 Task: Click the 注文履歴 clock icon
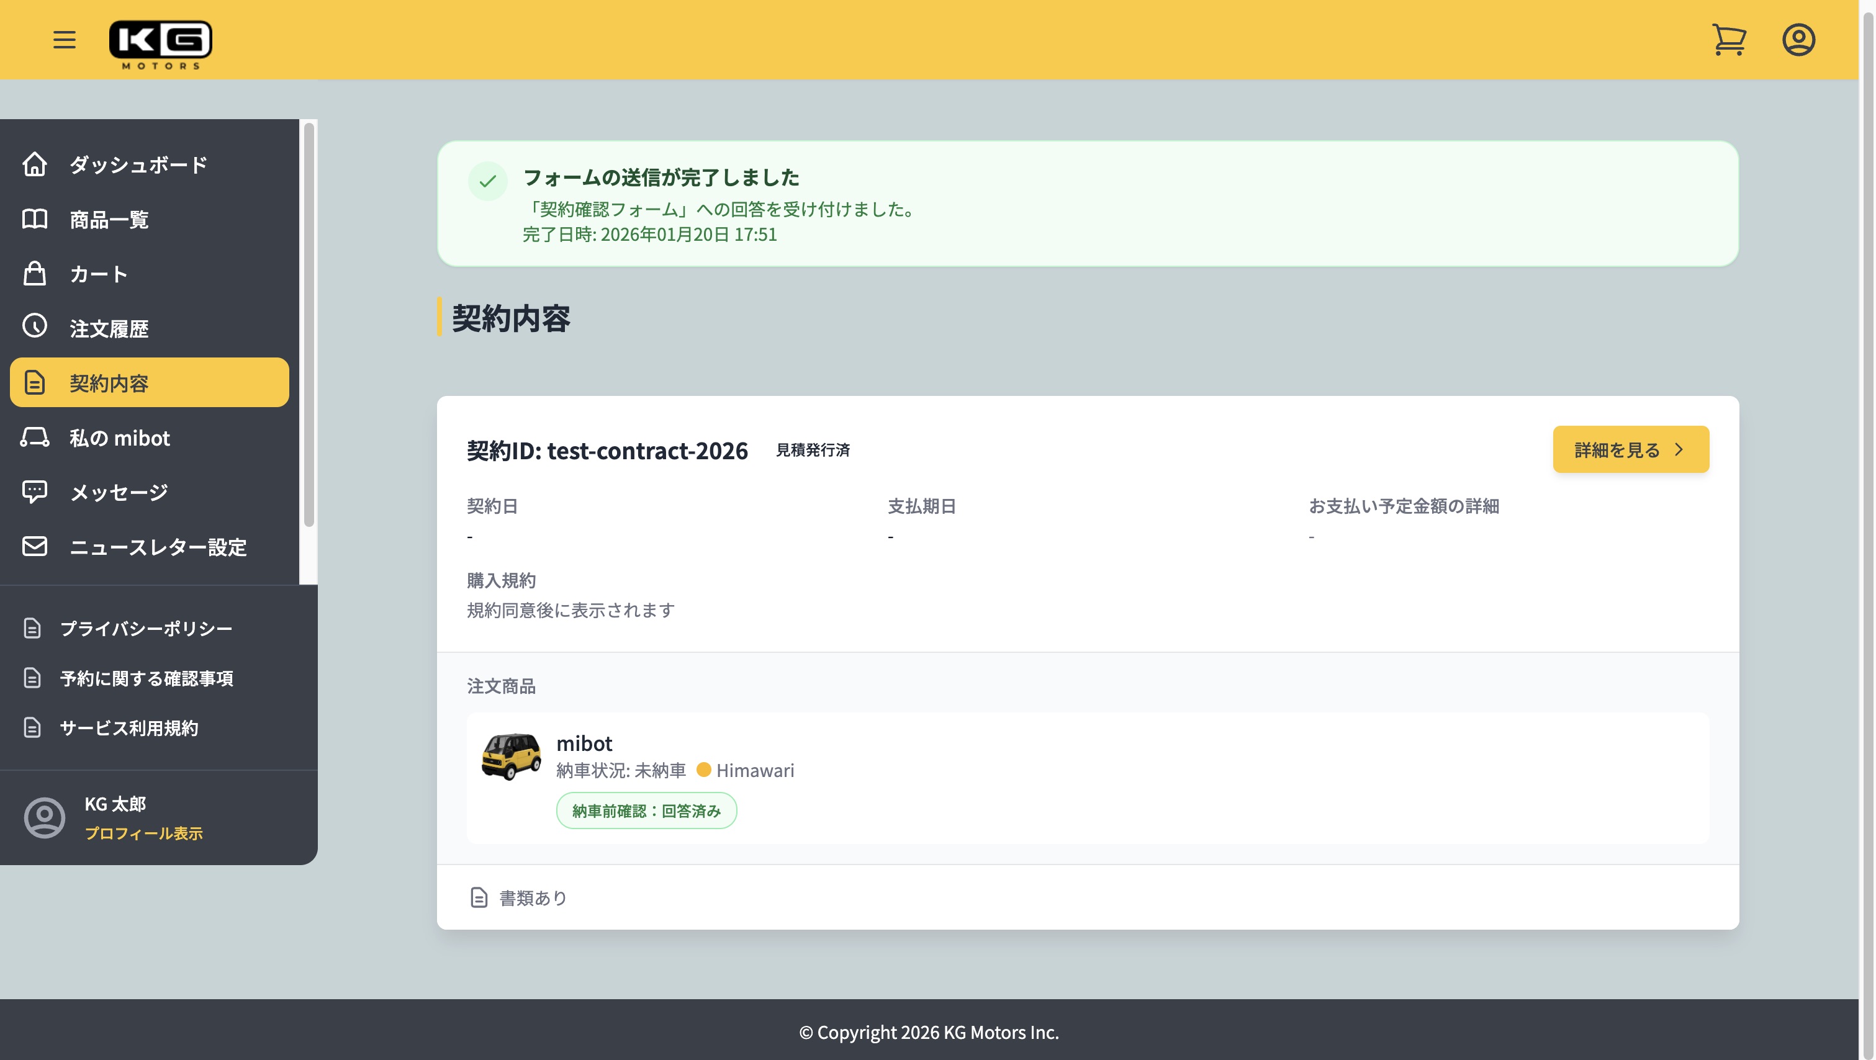(x=34, y=328)
